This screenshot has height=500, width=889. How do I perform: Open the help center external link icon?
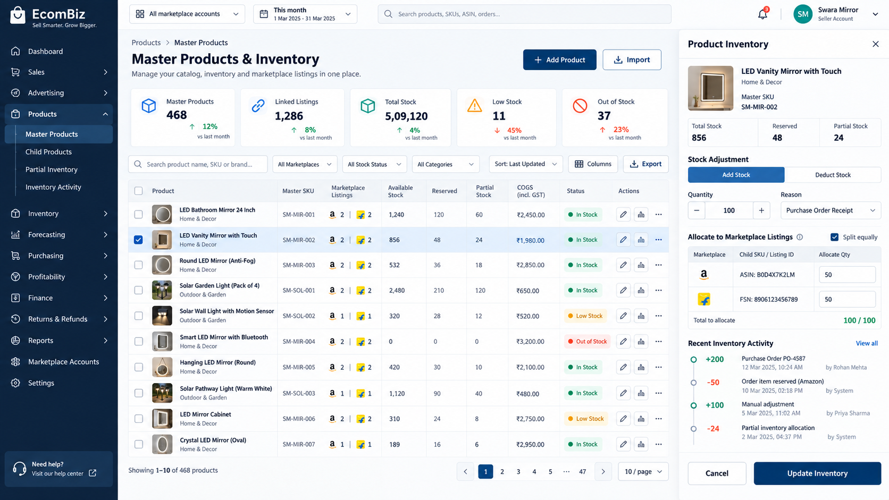(93, 473)
